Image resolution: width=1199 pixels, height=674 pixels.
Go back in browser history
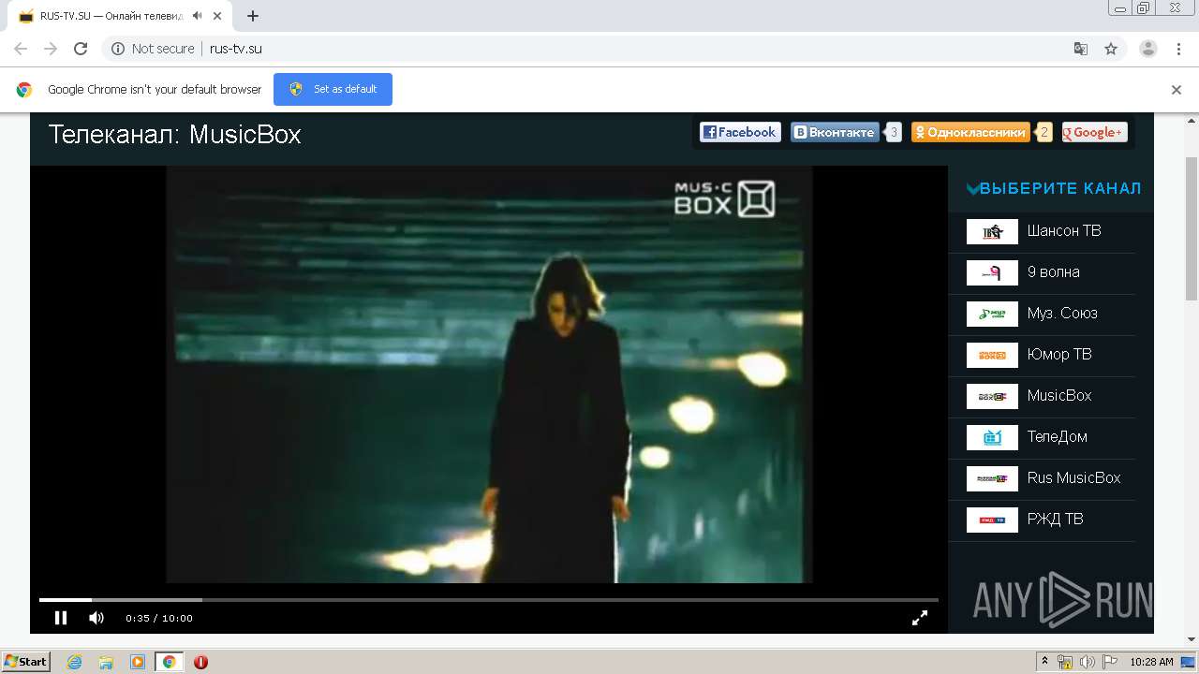coord(21,49)
